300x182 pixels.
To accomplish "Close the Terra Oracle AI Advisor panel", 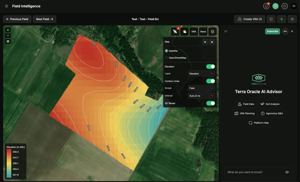I will pyautogui.click(x=292, y=31).
